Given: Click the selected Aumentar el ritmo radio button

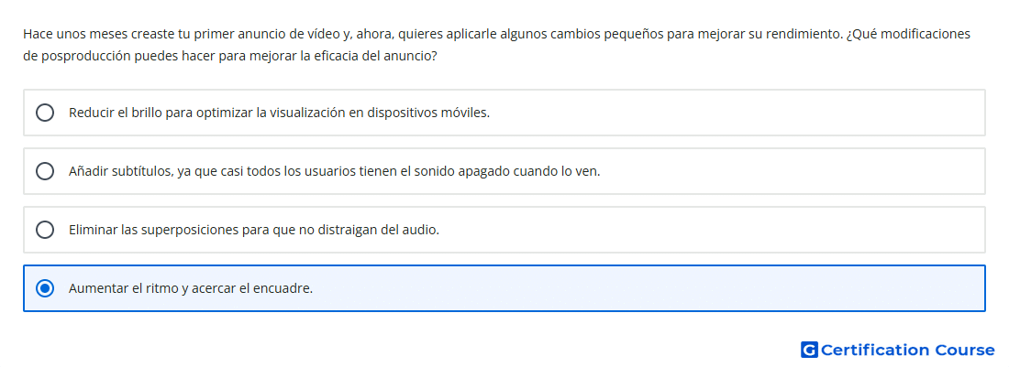Looking at the screenshot, I should pos(45,288).
